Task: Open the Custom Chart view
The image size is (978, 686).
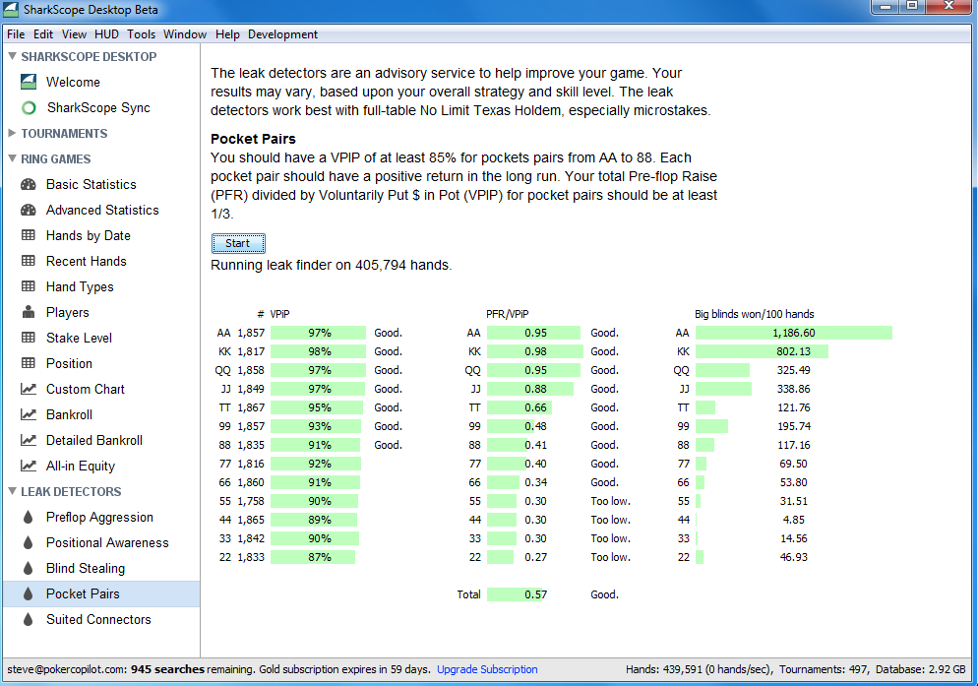Action: [x=86, y=389]
